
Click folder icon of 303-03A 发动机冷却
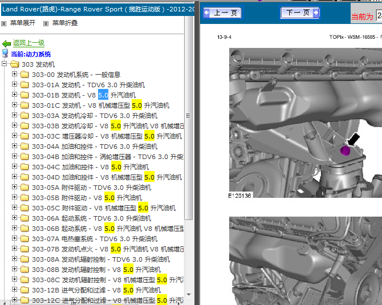pyautogui.click(x=25, y=115)
